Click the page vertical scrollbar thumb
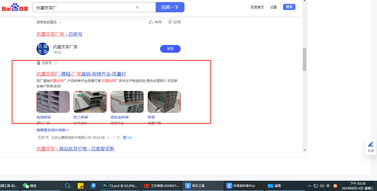Screen dimensions: 377x191 click(x=305, y=59)
